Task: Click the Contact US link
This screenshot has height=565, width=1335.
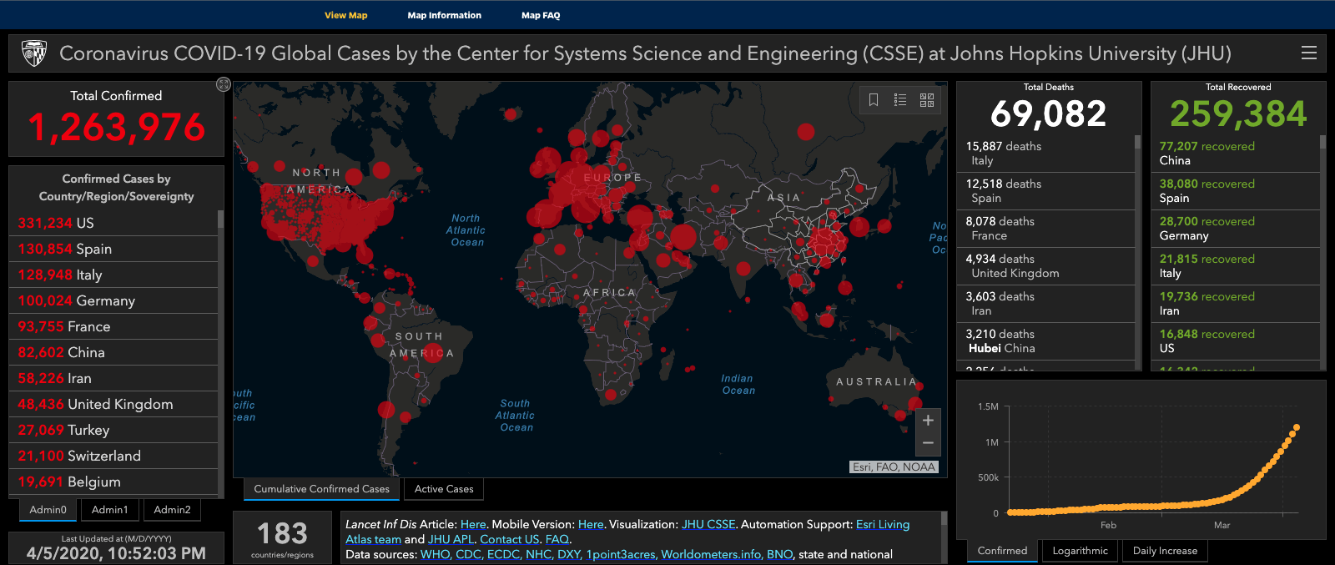Action: (x=510, y=539)
